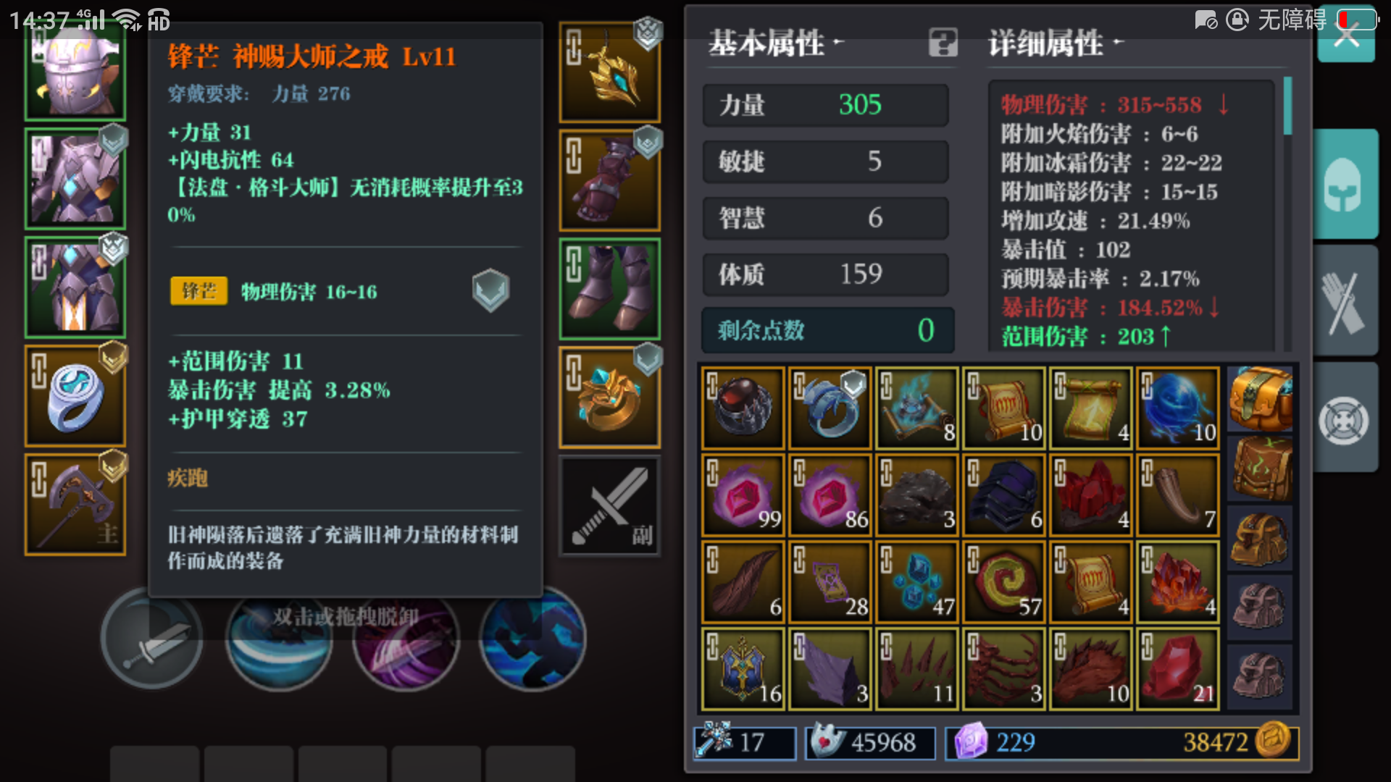
Task: Click the detailed attributes scrollbar
Action: pyautogui.click(x=1287, y=106)
